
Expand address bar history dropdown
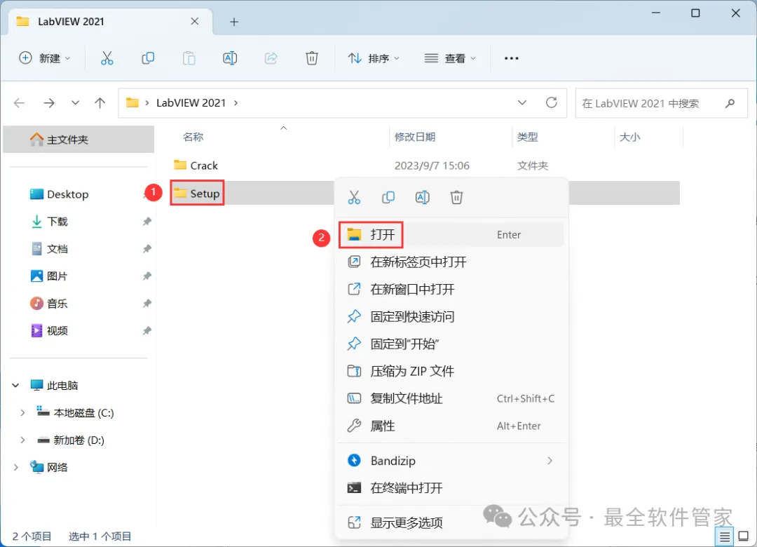click(522, 102)
